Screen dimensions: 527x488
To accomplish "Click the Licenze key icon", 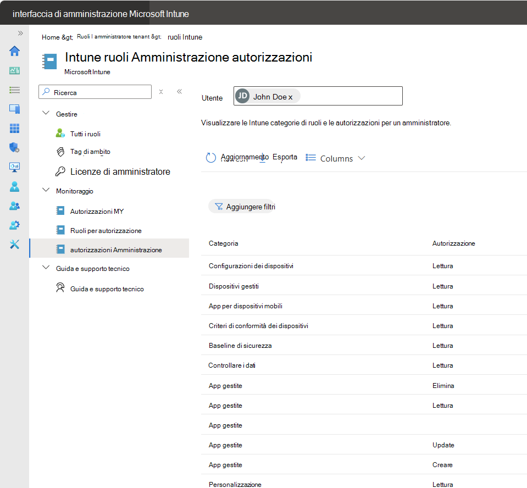I will [x=60, y=171].
